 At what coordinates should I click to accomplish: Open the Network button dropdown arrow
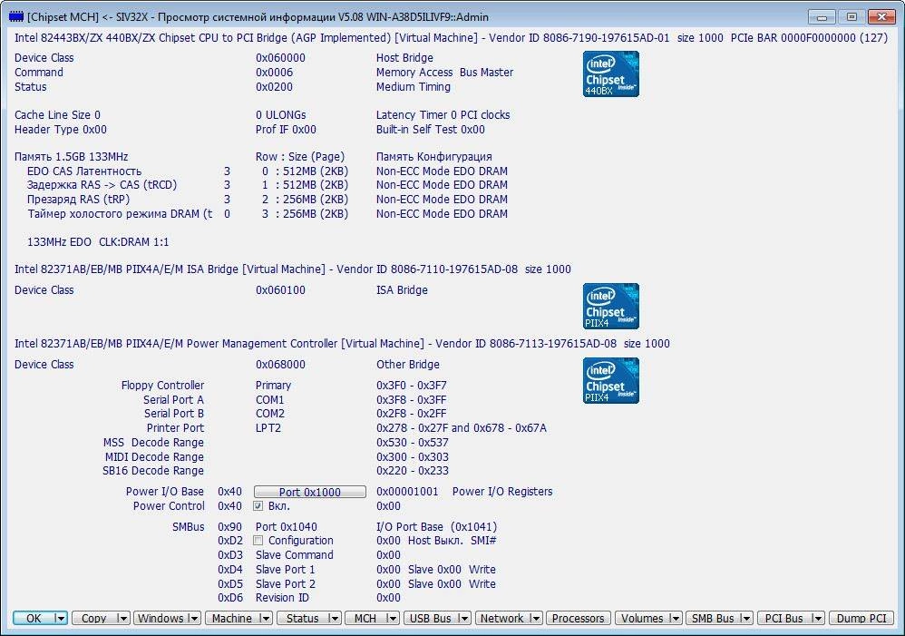click(x=535, y=618)
